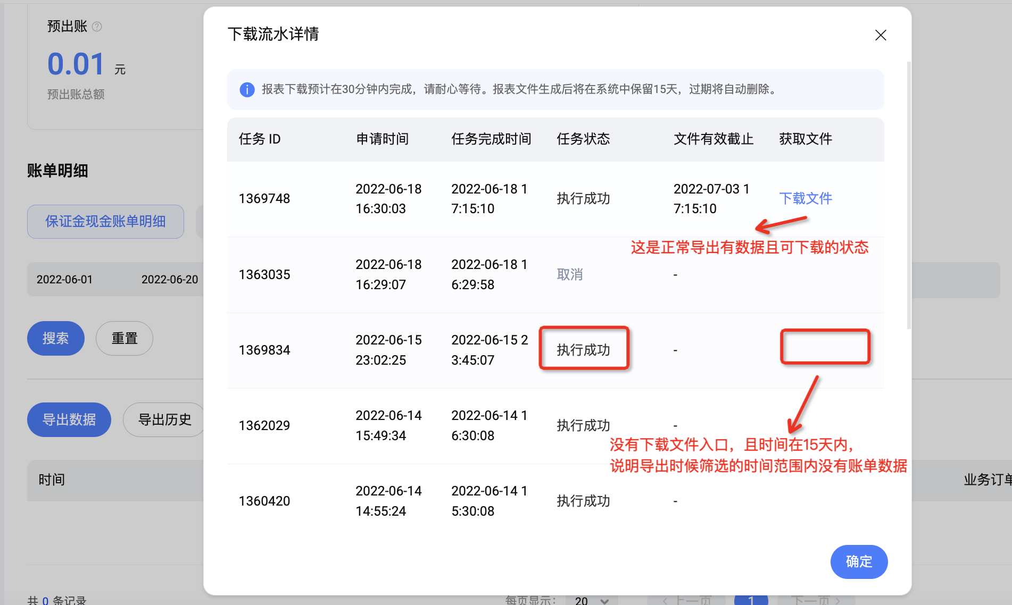The width and height of the screenshot is (1012, 605).
Task: Click apply time 2022-06-18 16:30:03
Action: [x=388, y=198]
